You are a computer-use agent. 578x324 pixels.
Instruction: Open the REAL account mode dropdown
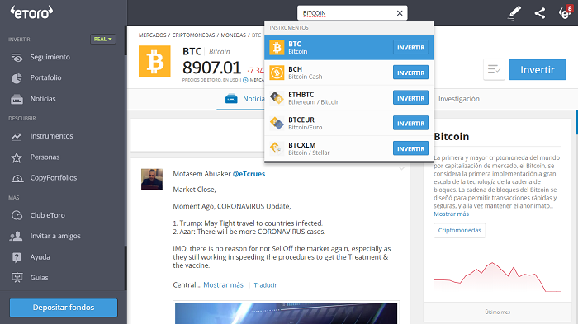(103, 39)
